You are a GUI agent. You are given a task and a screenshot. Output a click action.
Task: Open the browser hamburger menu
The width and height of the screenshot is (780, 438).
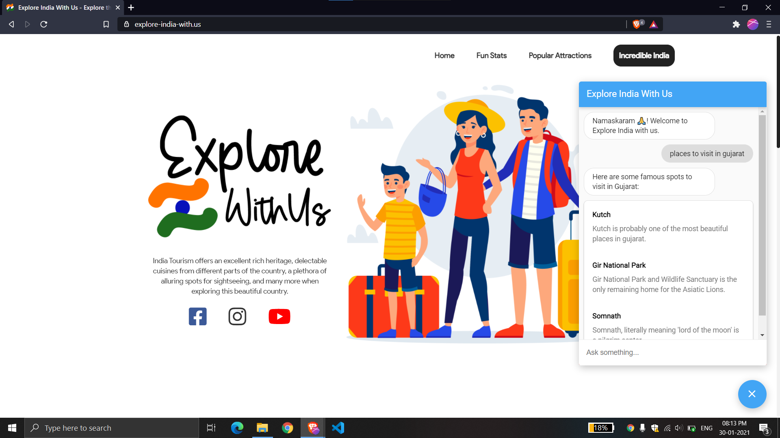click(769, 24)
